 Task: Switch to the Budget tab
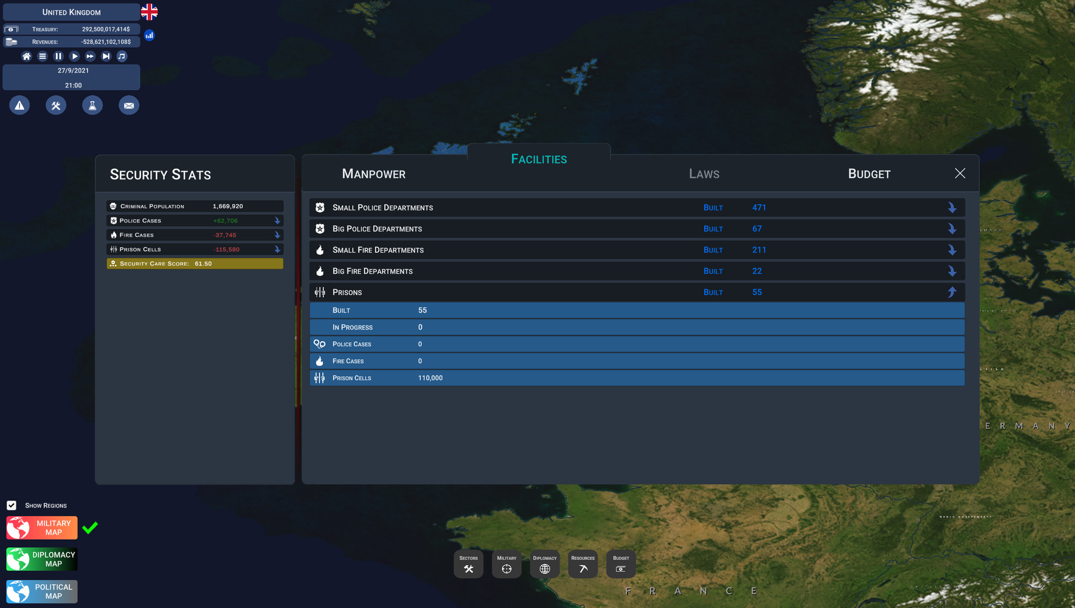(x=869, y=174)
